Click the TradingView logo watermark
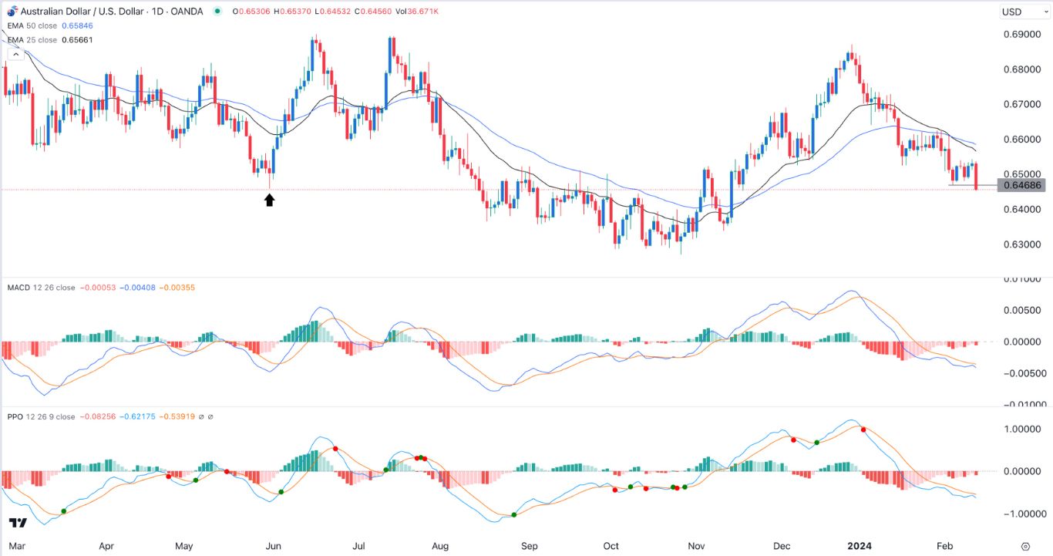1053x556 pixels. (x=19, y=524)
